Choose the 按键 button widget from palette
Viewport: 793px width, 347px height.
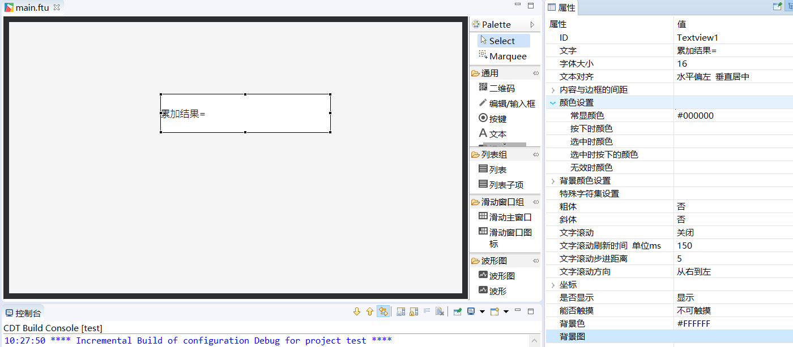(497, 119)
